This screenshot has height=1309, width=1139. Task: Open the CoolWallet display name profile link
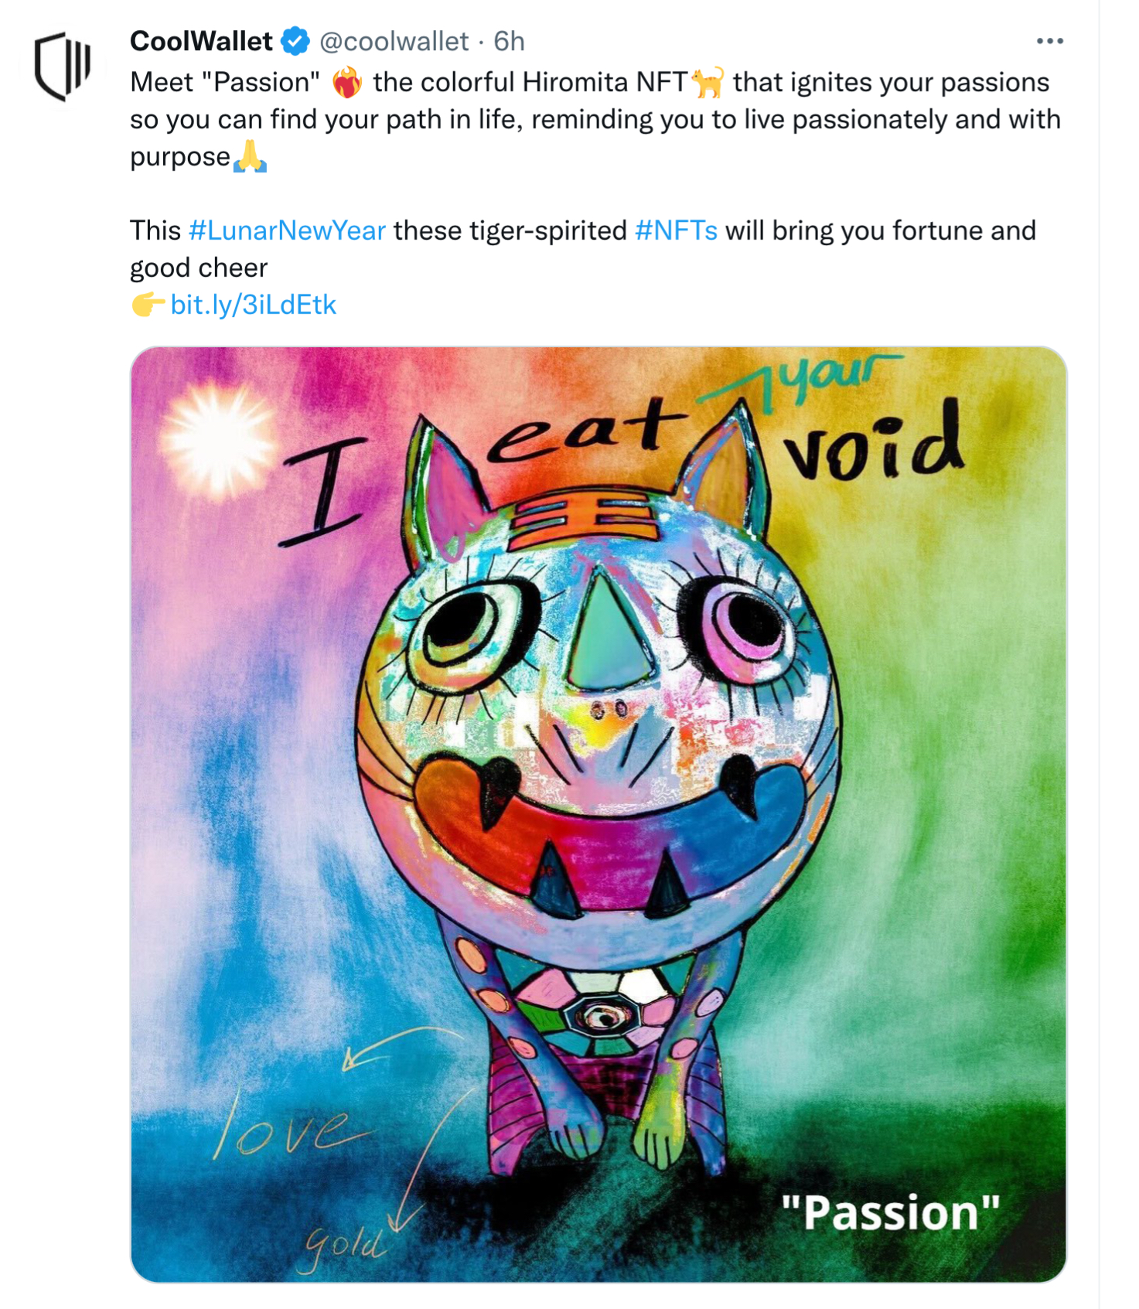point(201,41)
